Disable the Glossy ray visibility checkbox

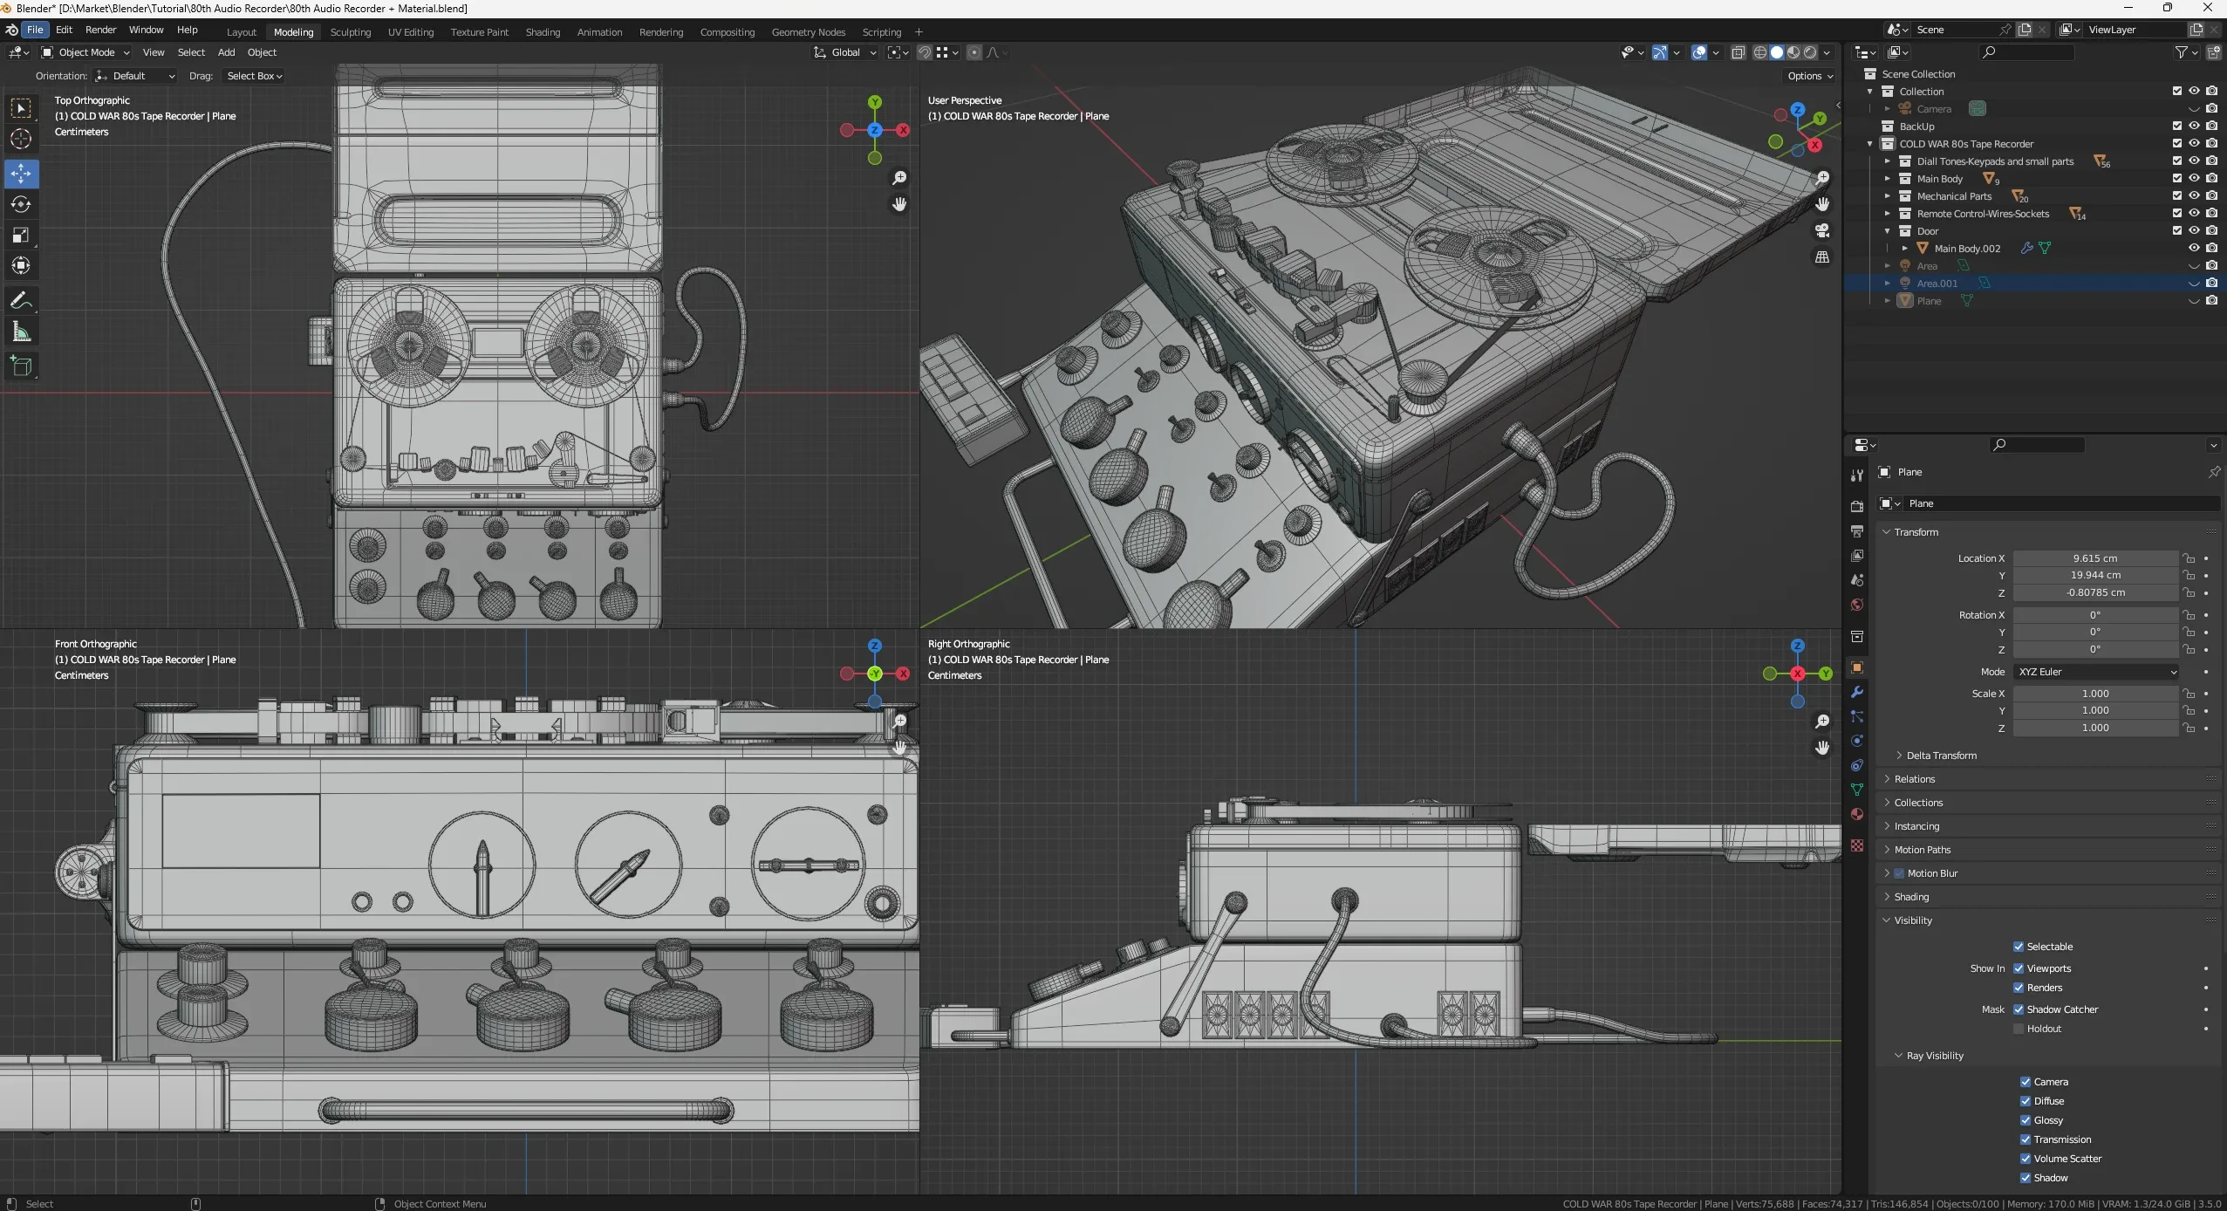pyautogui.click(x=2024, y=1120)
